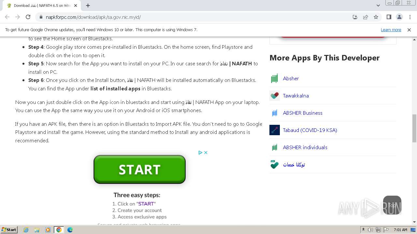Image resolution: width=417 pixels, height=234 pixels.
Task: Bookmark this tab with the star
Action: tap(376, 17)
